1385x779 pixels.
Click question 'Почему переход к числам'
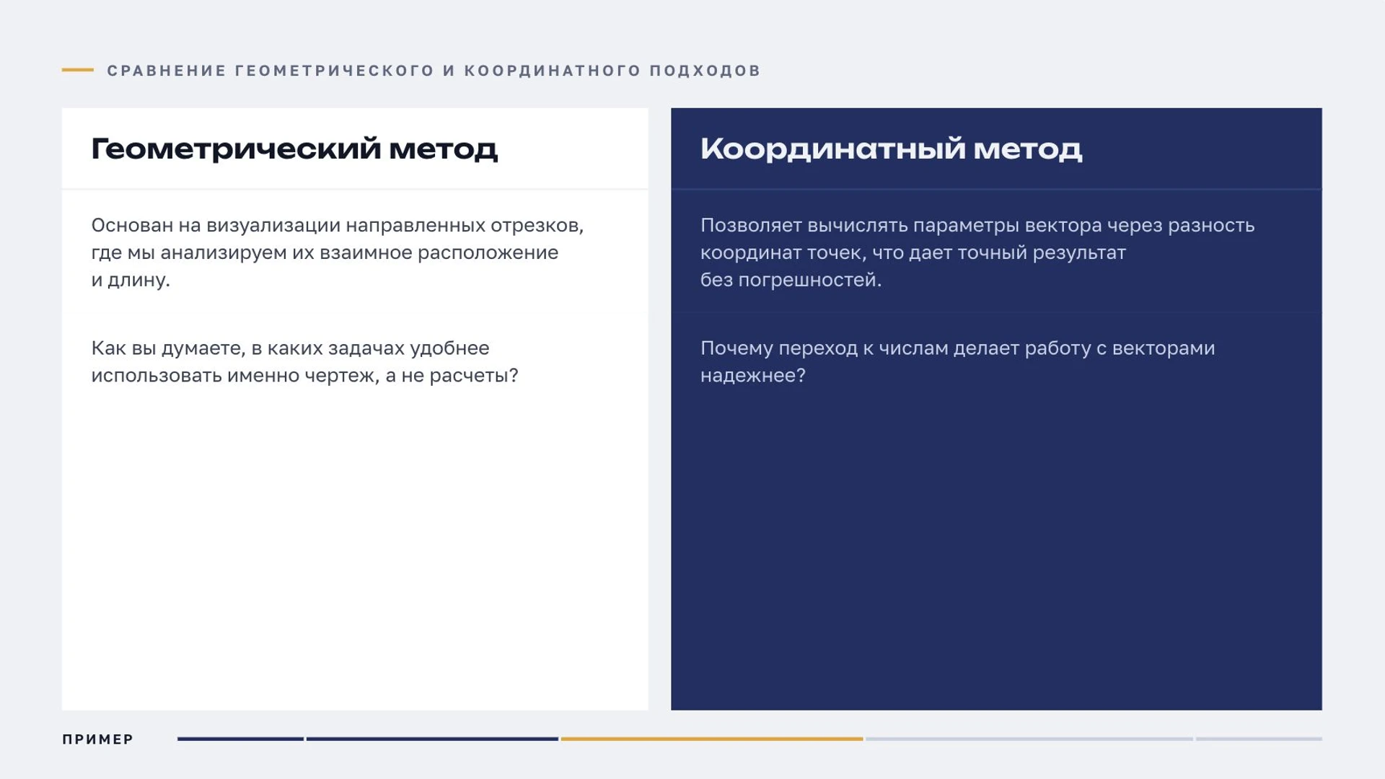(x=957, y=362)
